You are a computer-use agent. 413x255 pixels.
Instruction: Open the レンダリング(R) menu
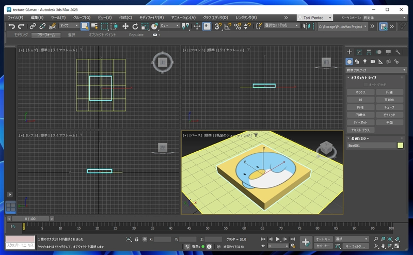pos(246,18)
